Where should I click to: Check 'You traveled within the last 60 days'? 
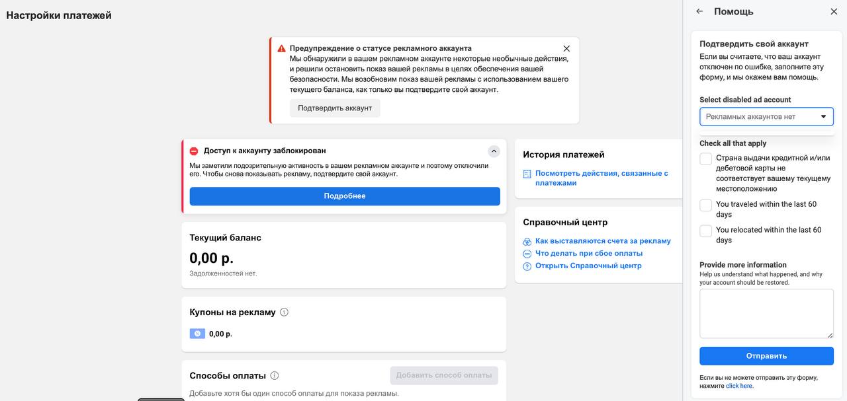coord(706,205)
